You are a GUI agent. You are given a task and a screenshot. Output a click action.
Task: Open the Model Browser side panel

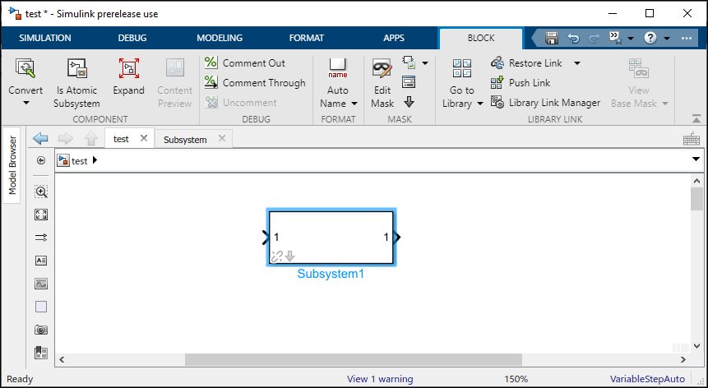[12, 165]
